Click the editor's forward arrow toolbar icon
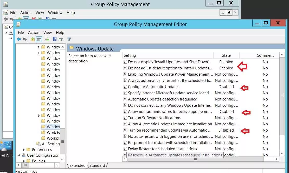289x173 pixels. tap(25, 39)
